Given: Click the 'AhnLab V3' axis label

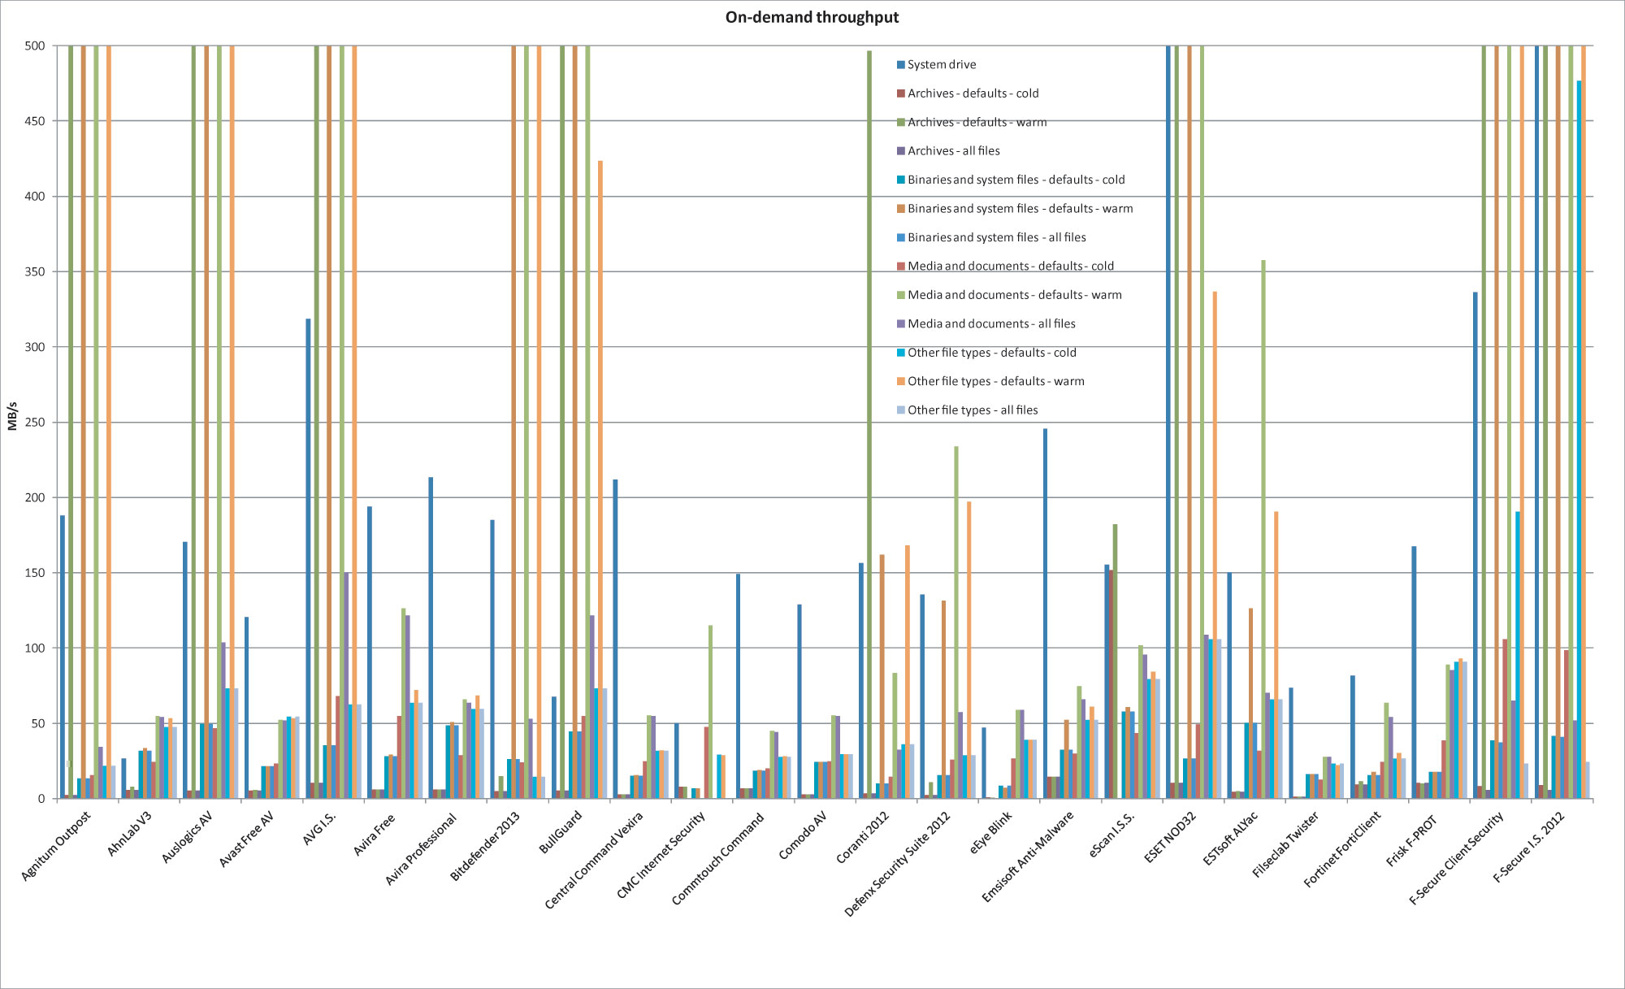Looking at the screenshot, I should click(x=130, y=833).
